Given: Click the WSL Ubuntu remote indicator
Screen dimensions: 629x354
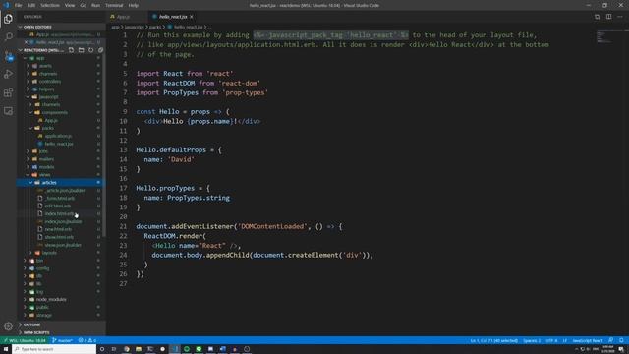Looking at the screenshot, I should pos(24,340).
